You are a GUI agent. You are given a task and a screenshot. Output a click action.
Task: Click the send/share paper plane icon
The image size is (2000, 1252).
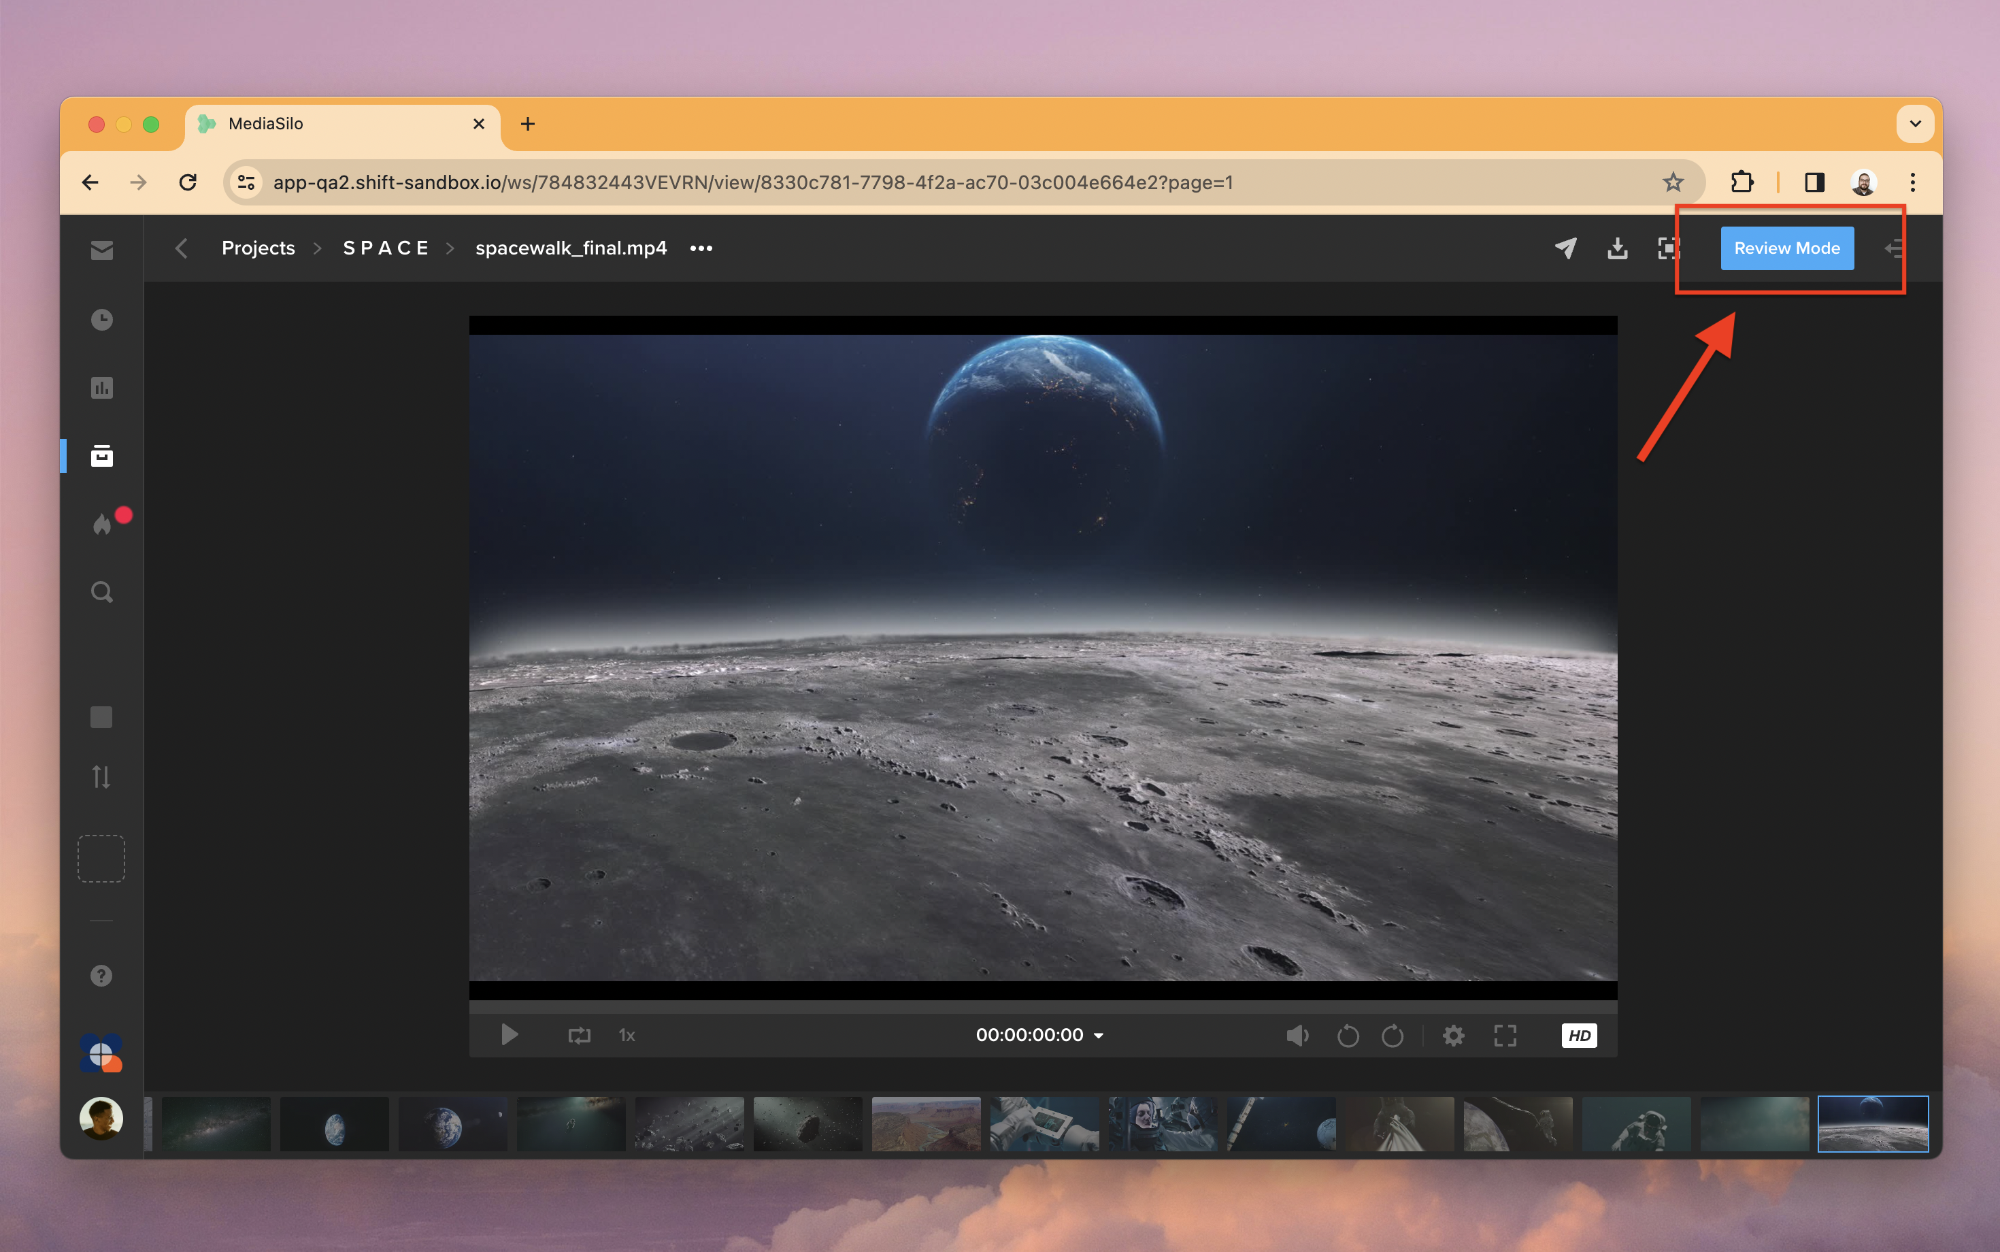click(x=1565, y=248)
